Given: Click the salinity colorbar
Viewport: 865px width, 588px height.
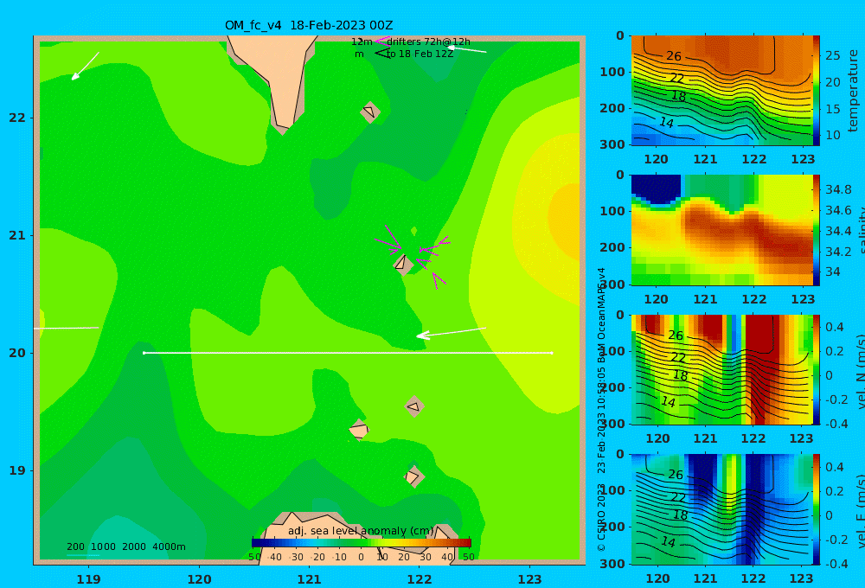Looking at the screenshot, I should click(817, 230).
